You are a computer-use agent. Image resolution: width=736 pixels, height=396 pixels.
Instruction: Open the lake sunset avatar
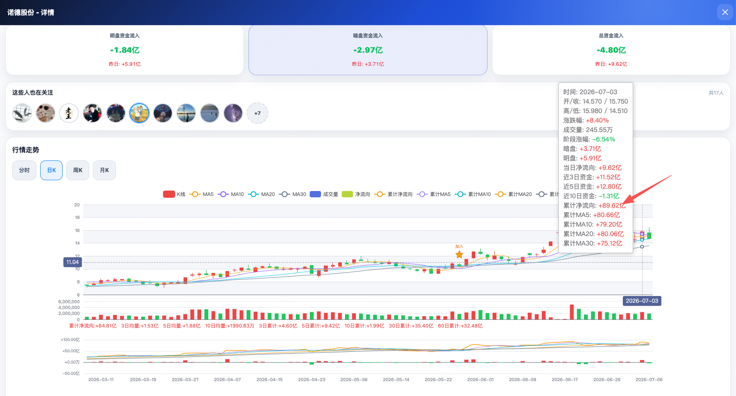[x=186, y=113]
